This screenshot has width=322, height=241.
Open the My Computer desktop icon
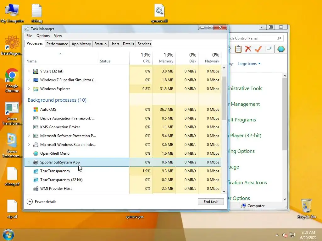[x=12, y=13]
